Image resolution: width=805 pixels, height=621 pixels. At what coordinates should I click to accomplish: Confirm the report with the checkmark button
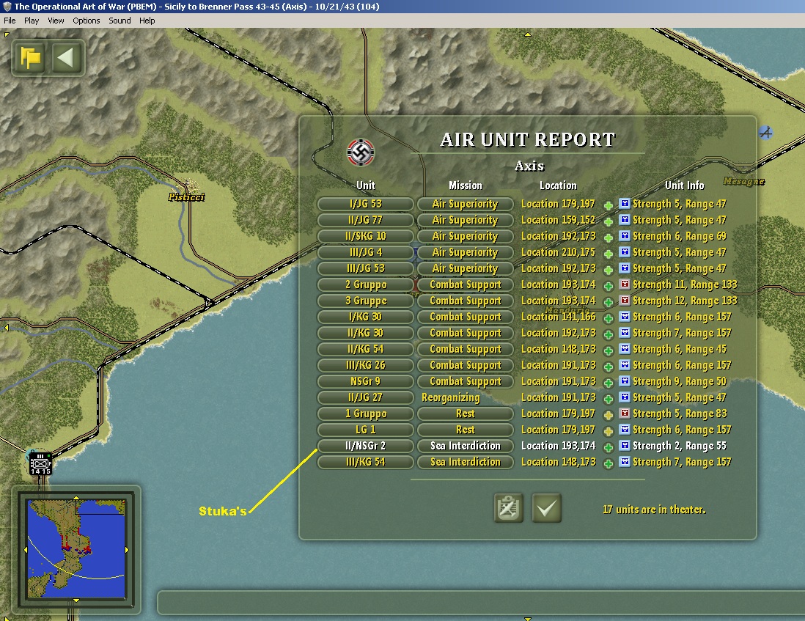pyautogui.click(x=546, y=508)
